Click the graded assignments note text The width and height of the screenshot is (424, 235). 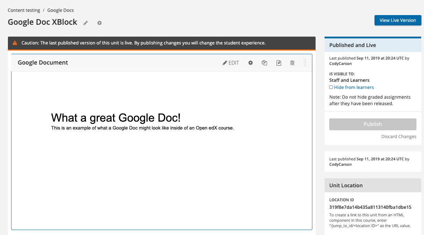click(x=370, y=100)
